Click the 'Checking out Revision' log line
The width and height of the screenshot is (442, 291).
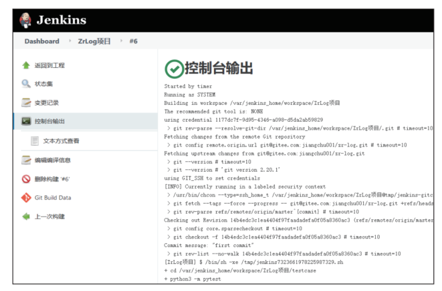[299, 220]
